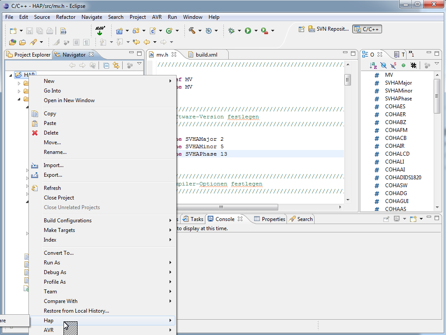Click the binary 010 toolbar icon
446x335 pixels.
pyautogui.click(x=64, y=31)
